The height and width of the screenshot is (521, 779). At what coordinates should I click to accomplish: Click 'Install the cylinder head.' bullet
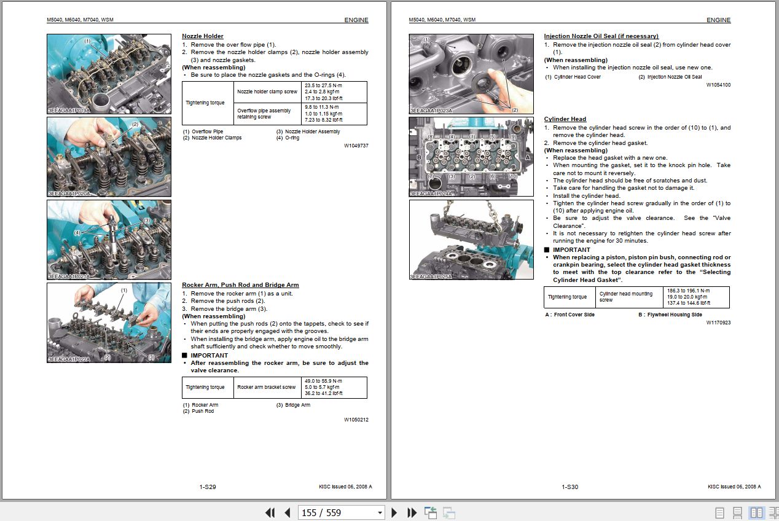(587, 196)
